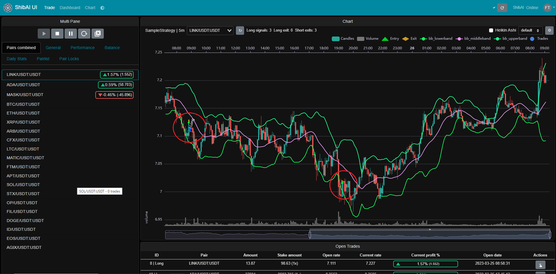Select AGIX/USDT:USDT in pair list
Screen dimensions: 556x274
point(70,247)
